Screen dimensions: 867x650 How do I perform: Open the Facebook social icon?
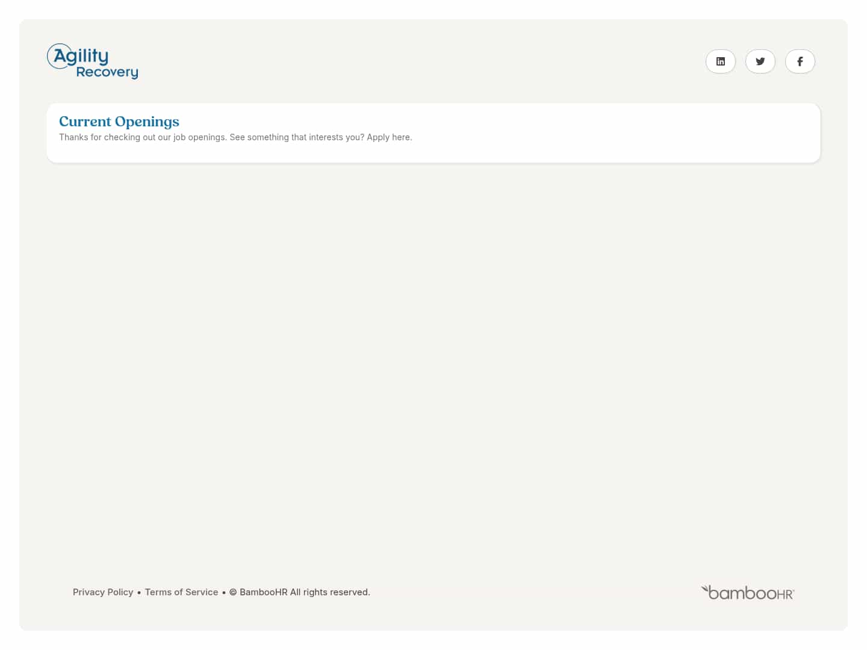point(800,61)
